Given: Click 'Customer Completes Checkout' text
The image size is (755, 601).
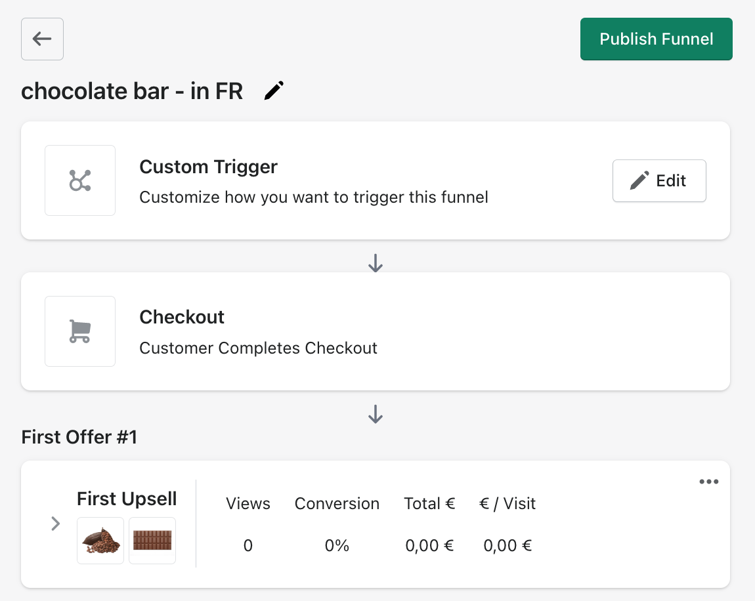Looking at the screenshot, I should [x=258, y=348].
